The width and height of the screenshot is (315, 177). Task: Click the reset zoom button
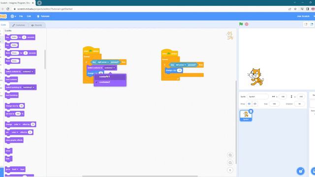230,170
